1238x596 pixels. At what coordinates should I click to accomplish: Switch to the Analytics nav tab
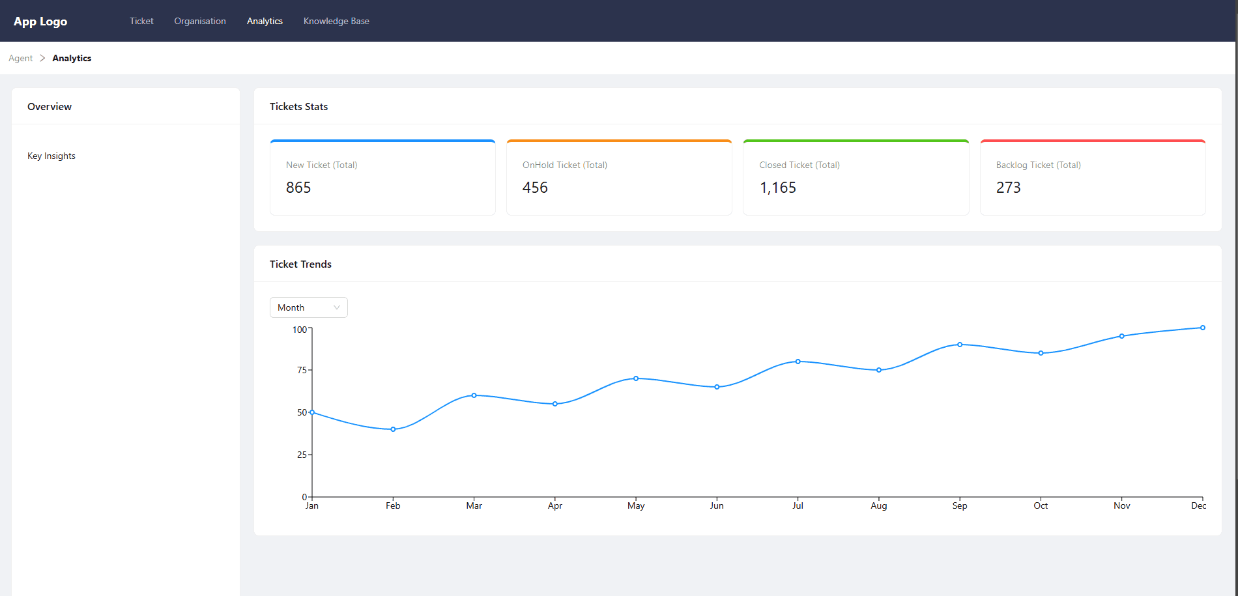point(265,21)
